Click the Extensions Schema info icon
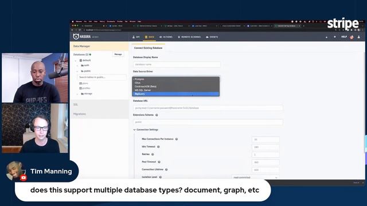 click(x=157, y=115)
